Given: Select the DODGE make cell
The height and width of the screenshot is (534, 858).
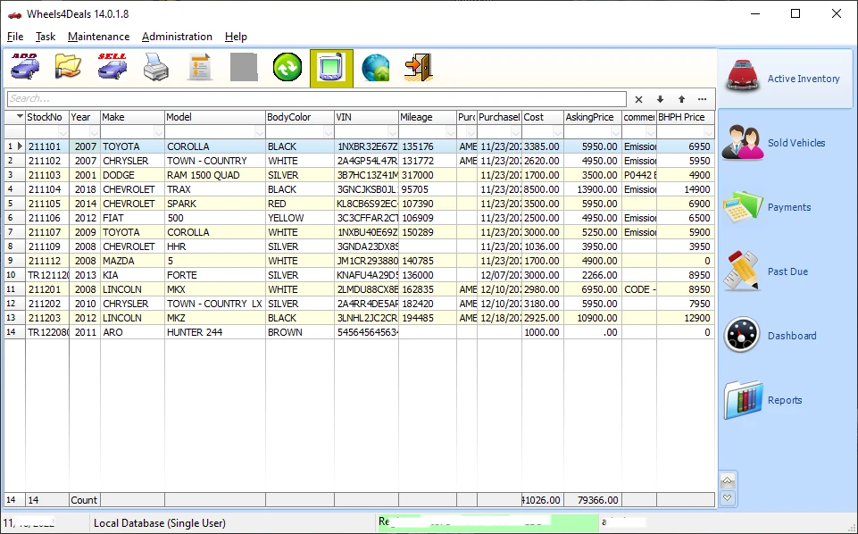Looking at the screenshot, I should (x=132, y=175).
